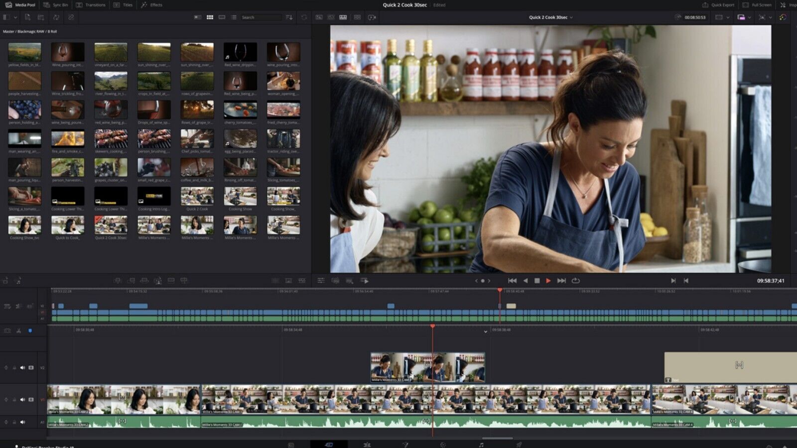Image resolution: width=797 pixels, height=448 pixels.
Task: Click the Close Up edit icon
Action: click(158, 281)
